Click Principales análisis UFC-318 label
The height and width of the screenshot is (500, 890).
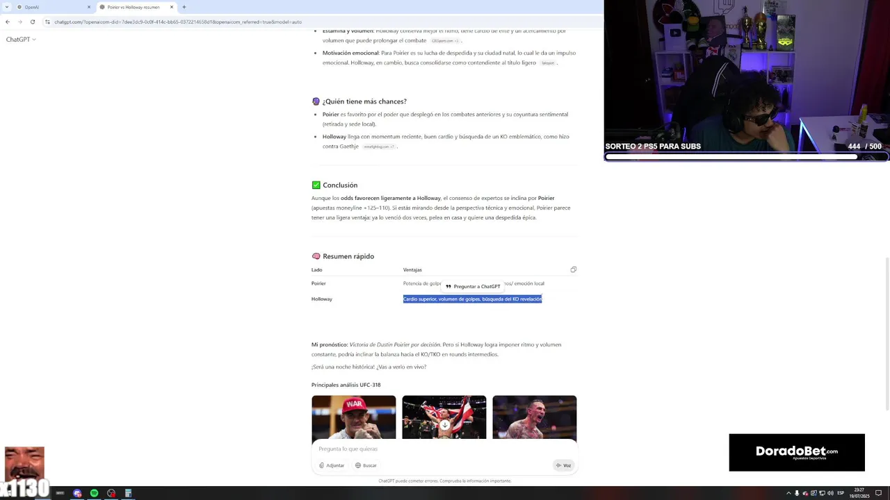point(346,385)
